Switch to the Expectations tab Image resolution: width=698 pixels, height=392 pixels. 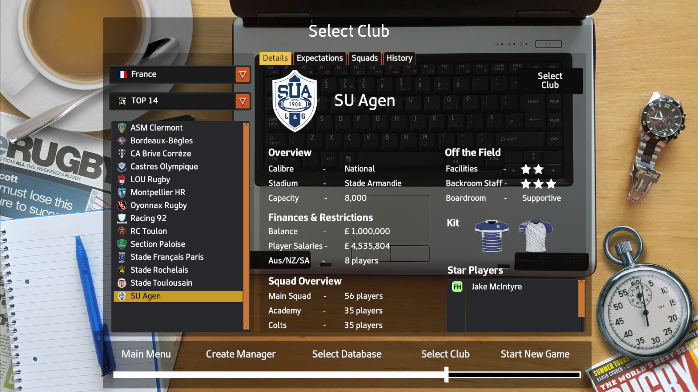[319, 58]
